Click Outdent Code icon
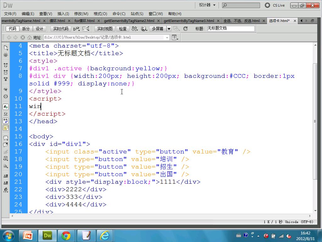The height and width of the screenshot is (242, 322). (6, 183)
